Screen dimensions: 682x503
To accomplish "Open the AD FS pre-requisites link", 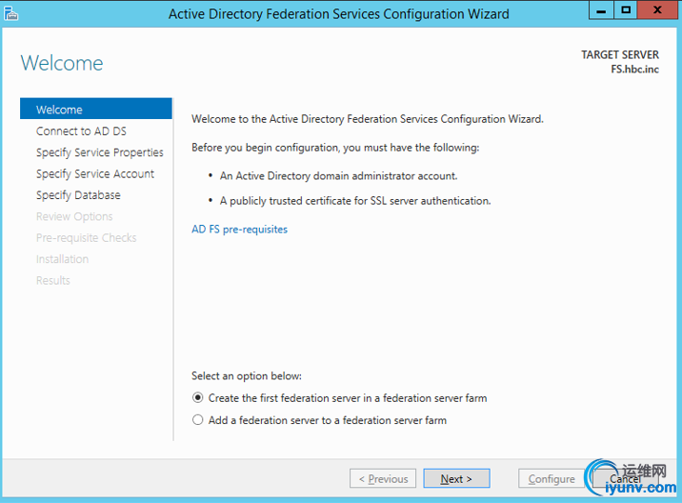I will [240, 230].
